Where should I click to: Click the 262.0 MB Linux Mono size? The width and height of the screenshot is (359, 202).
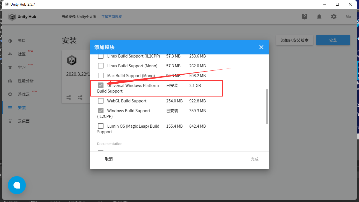[197, 66]
